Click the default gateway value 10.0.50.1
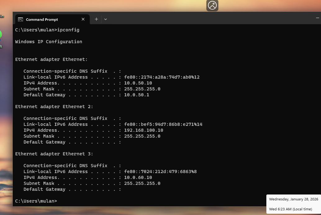This screenshot has width=321, height=215. tap(136, 95)
